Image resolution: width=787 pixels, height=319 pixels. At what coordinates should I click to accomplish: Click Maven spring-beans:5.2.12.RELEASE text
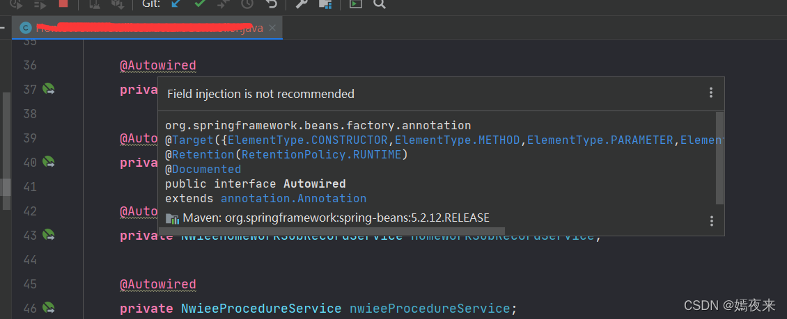tap(336, 218)
